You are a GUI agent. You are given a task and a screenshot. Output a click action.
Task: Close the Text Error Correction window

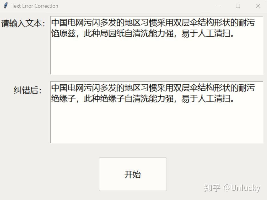pos(258,6)
